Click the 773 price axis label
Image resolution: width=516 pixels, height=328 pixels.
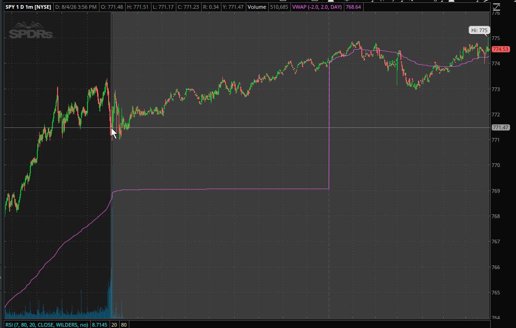496,89
